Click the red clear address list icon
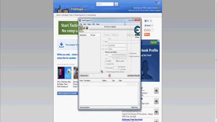The height and width of the screenshot is (122, 217). 110,76
